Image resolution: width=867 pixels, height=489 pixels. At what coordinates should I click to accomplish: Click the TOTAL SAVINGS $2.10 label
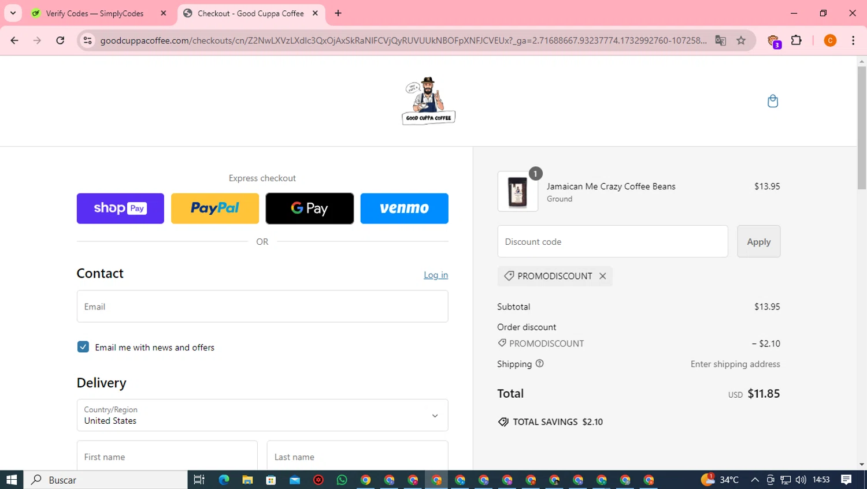point(550,422)
